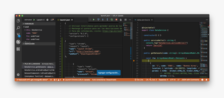
Task: Select DatasetComponent.isDisabledQuality stack frame
Action: pyautogui.click(x=39, y=73)
